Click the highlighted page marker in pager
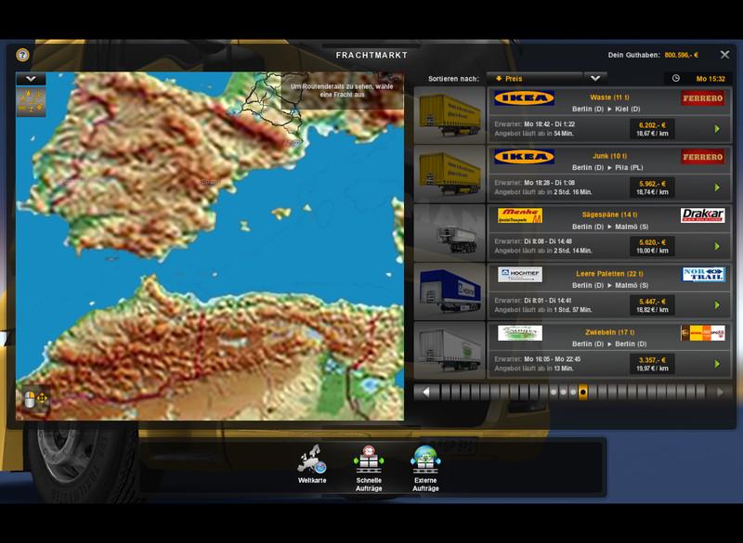The height and width of the screenshot is (543, 743). 582,392
